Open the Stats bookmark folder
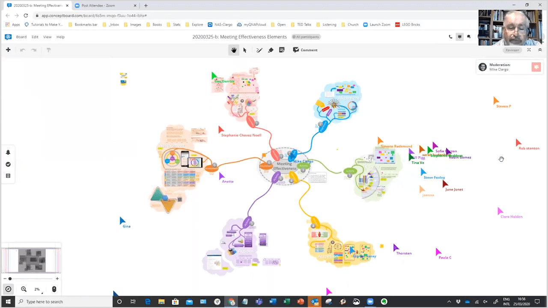Screen dimensions: 548x308 [173, 24]
